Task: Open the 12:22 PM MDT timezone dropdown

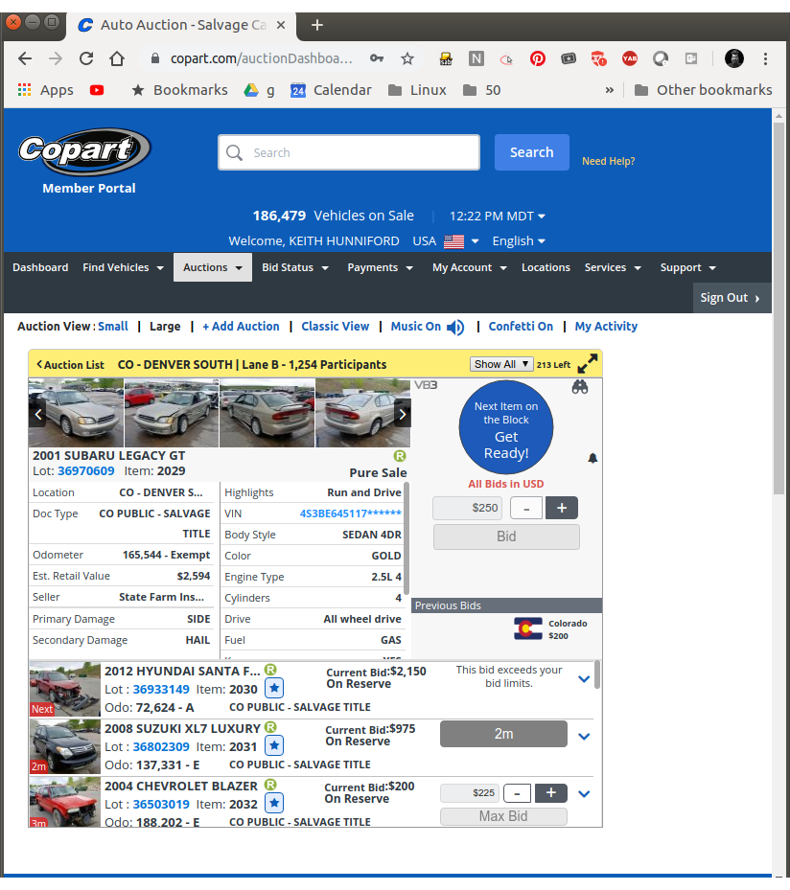Action: 498,217
